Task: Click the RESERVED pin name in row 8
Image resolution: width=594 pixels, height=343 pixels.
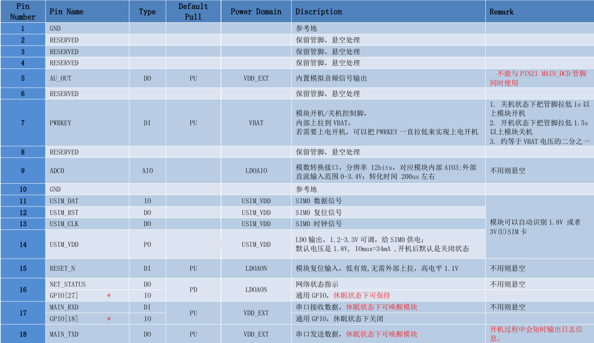Action: coord(64,152)
